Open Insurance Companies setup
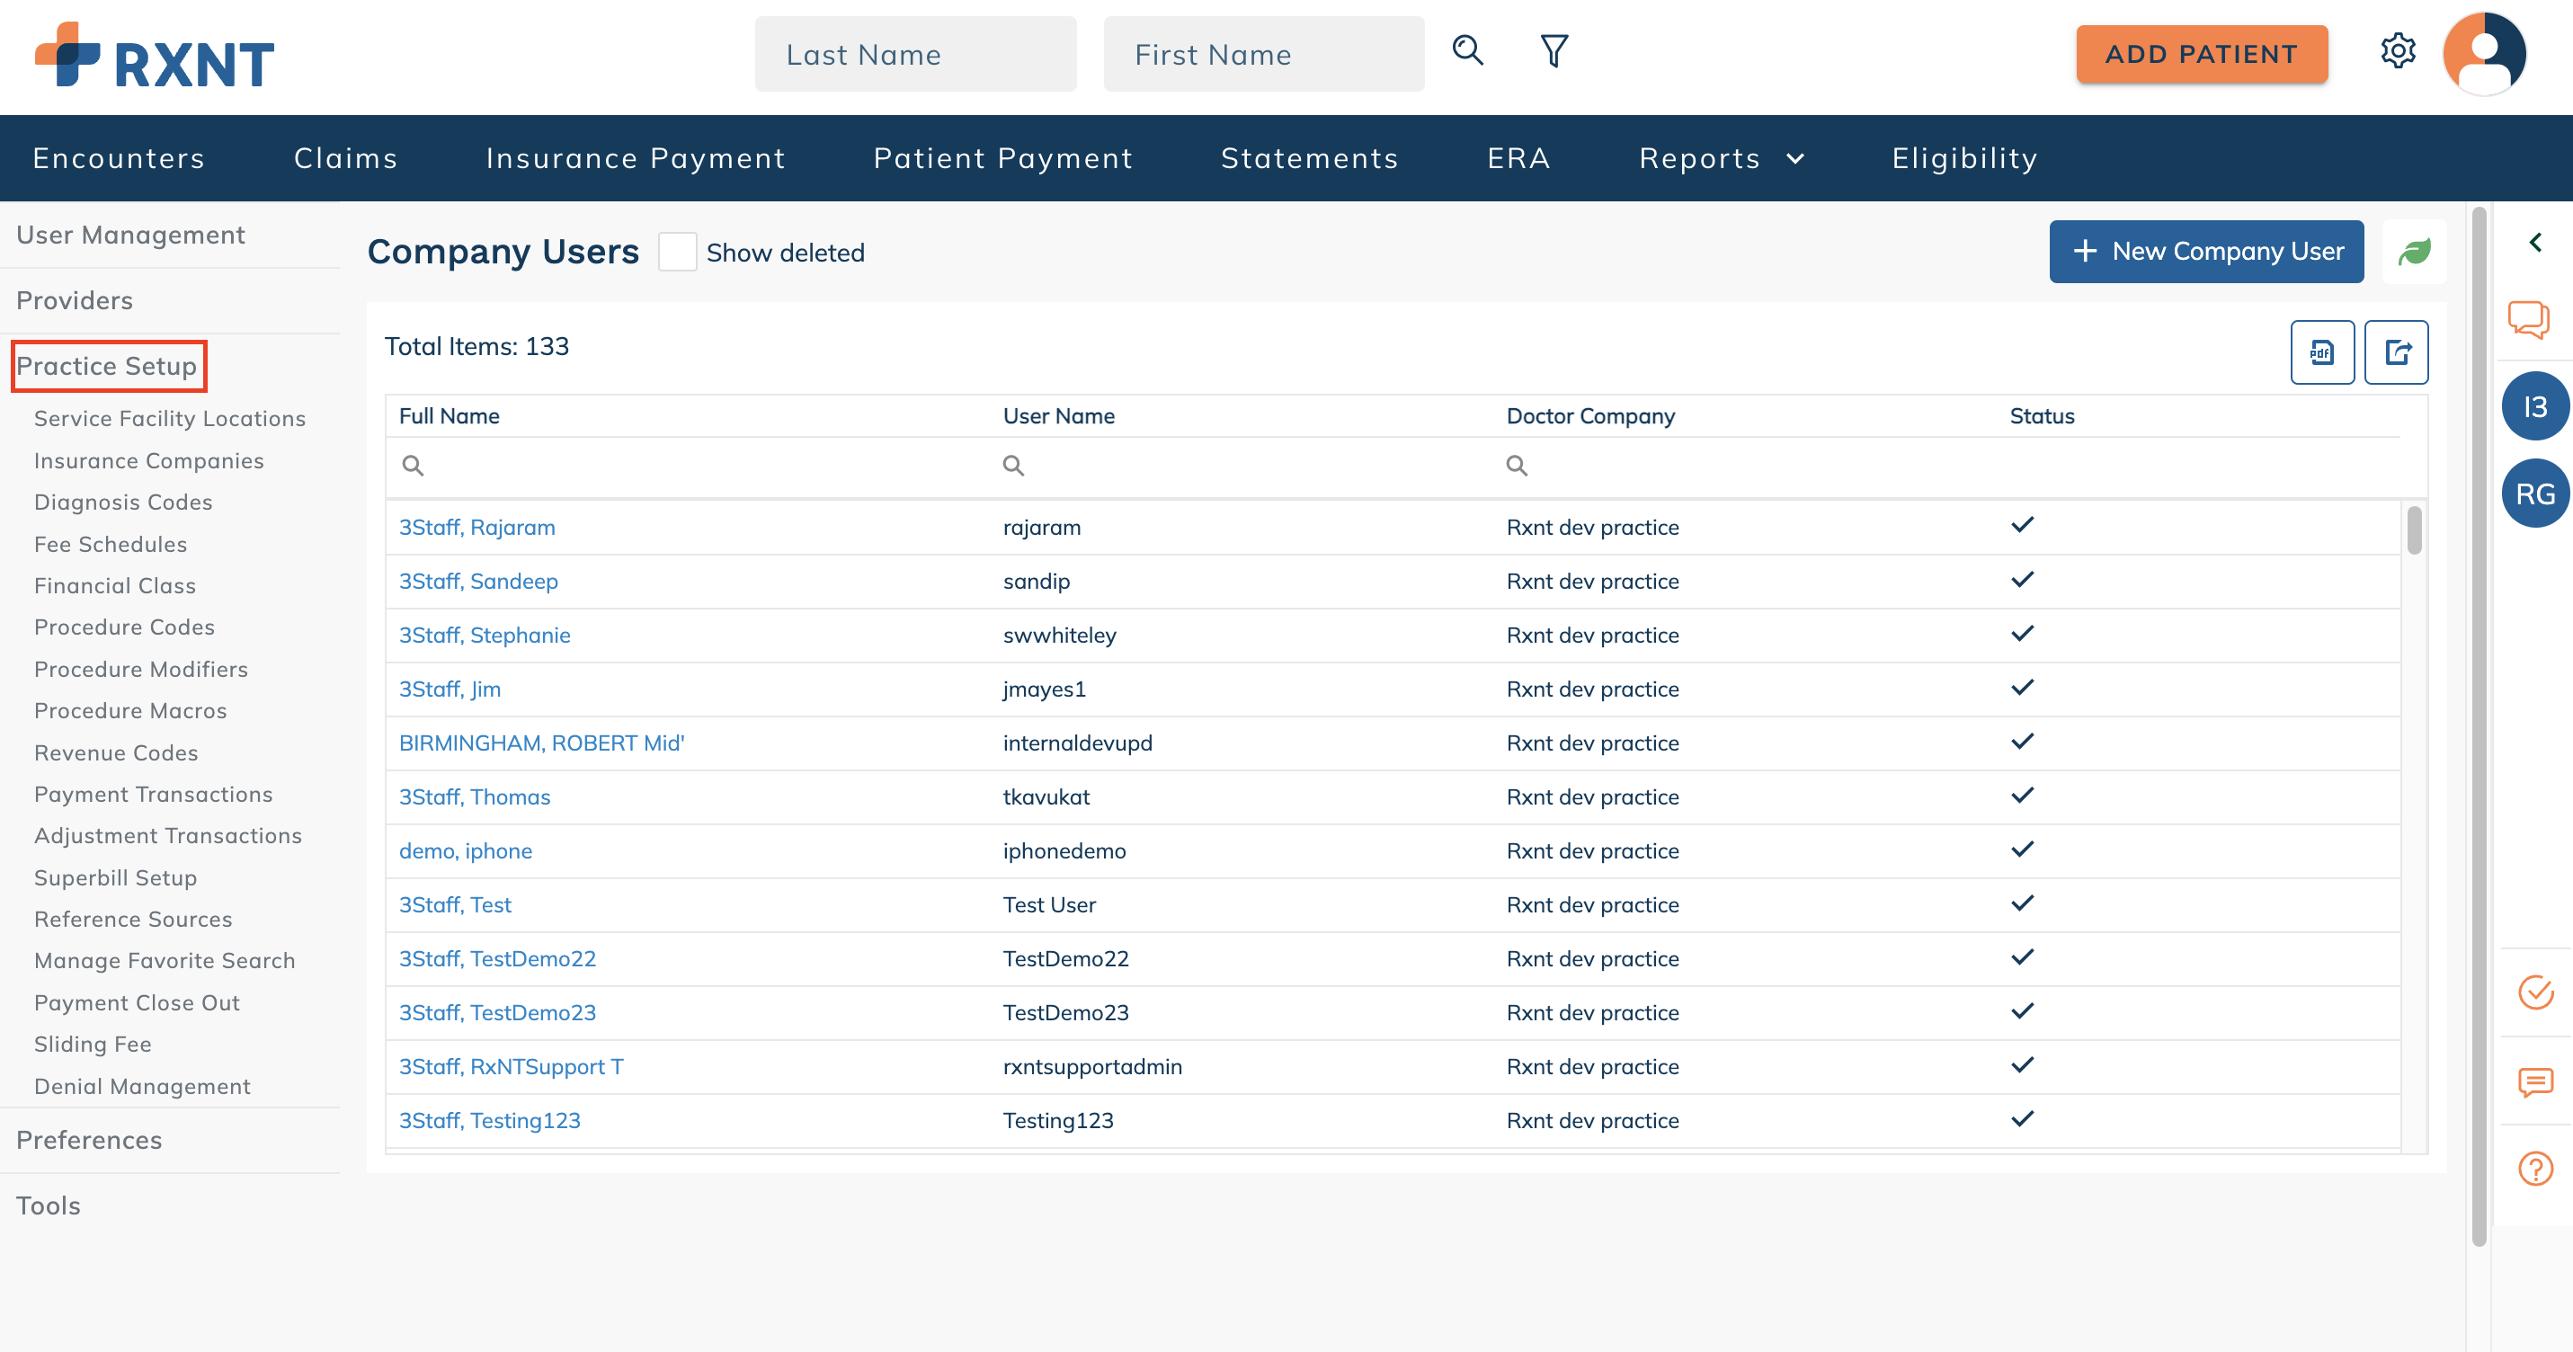Screen dimensions: 2573x1352 [149, 460]
